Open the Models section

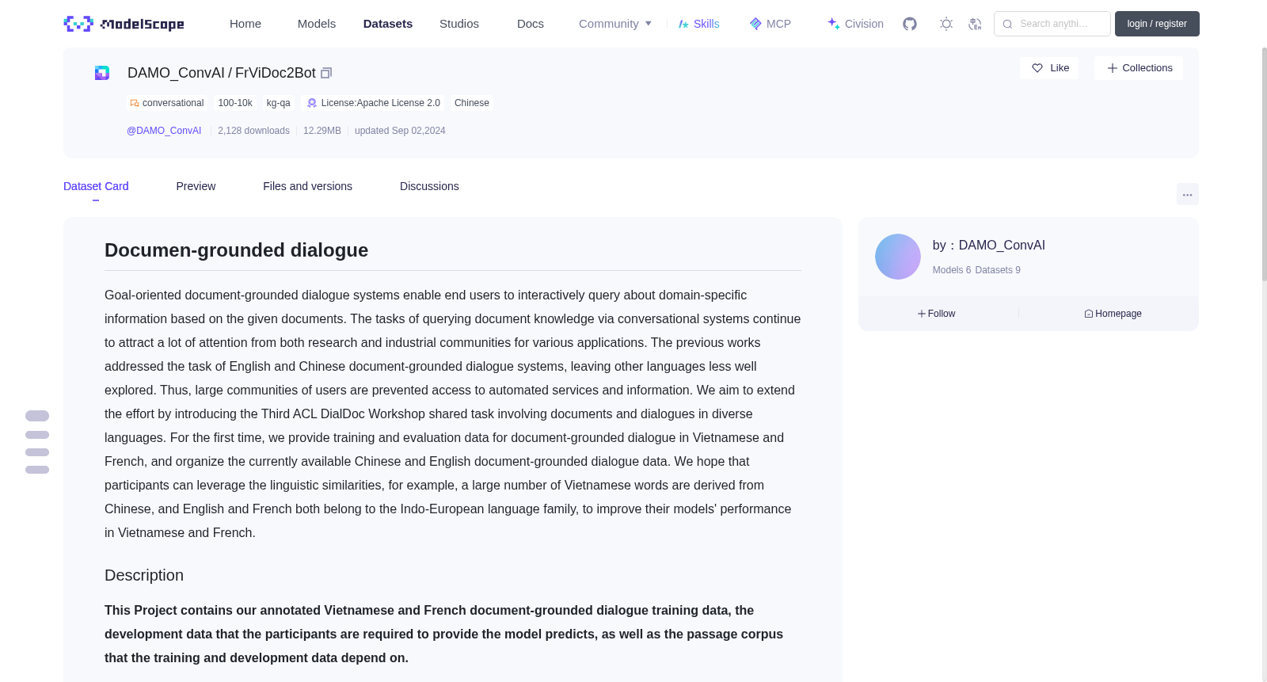point(317,24)
